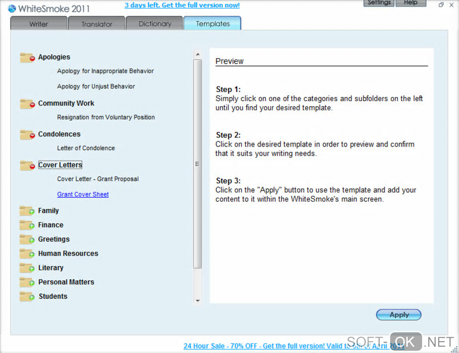The image size is (459, 353).
Task: Collapse the Cover Letters folder icon
Action: coord(27,165)
